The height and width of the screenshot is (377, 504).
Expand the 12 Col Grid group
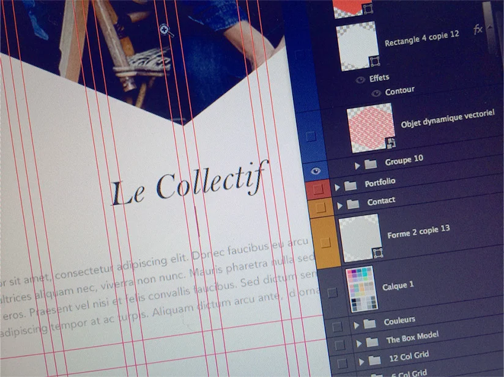(361, 362)
